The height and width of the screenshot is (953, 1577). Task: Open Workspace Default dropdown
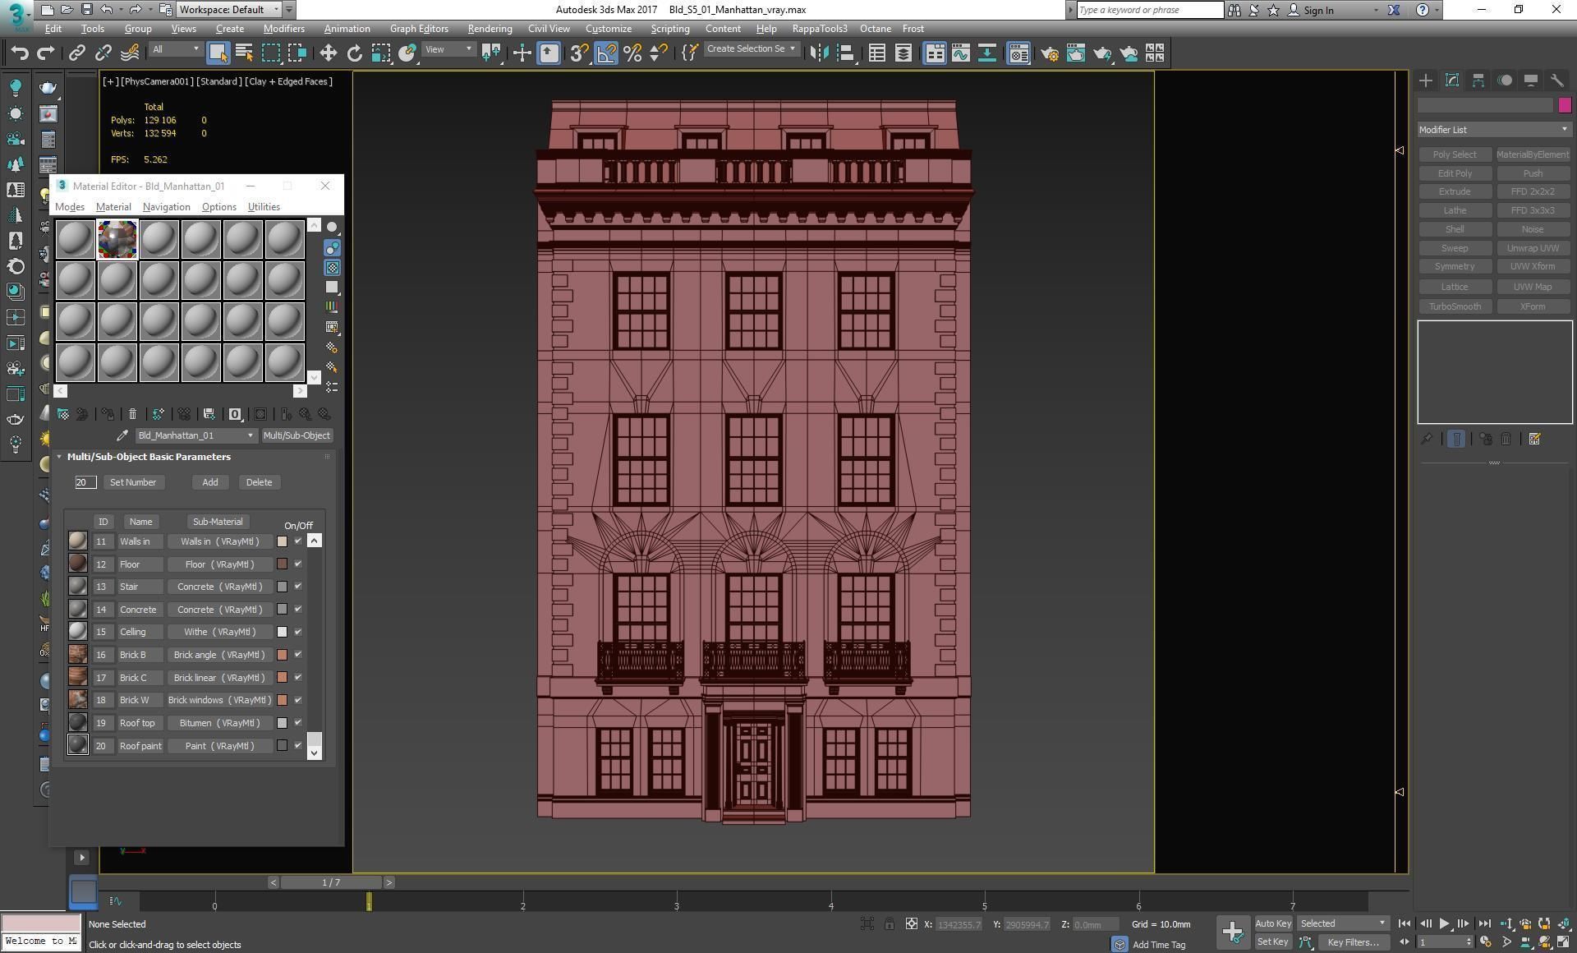(x=228, y=10)
